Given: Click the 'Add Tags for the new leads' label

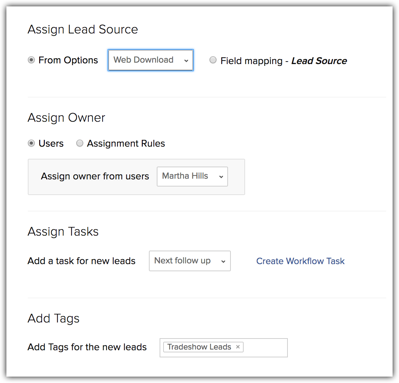Looking at the screenshot, I should pos(87,347).
